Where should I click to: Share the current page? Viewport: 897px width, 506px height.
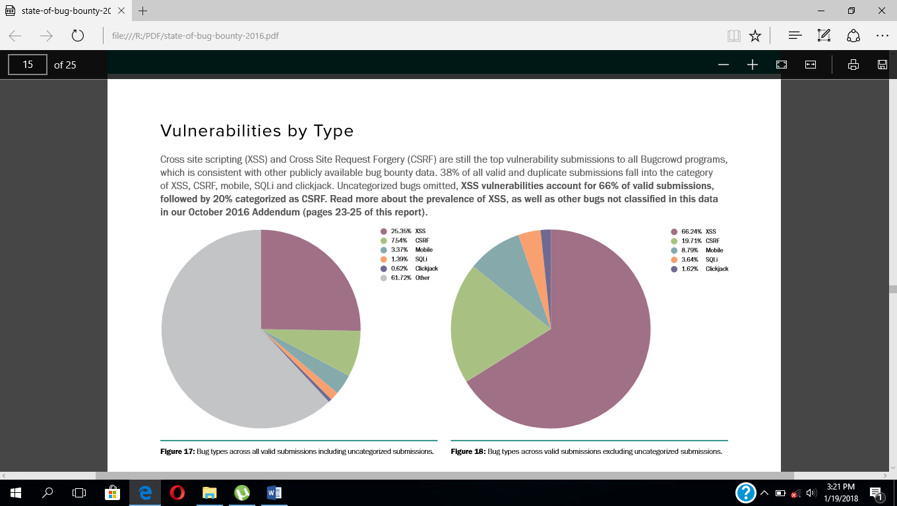pos(853,34)
